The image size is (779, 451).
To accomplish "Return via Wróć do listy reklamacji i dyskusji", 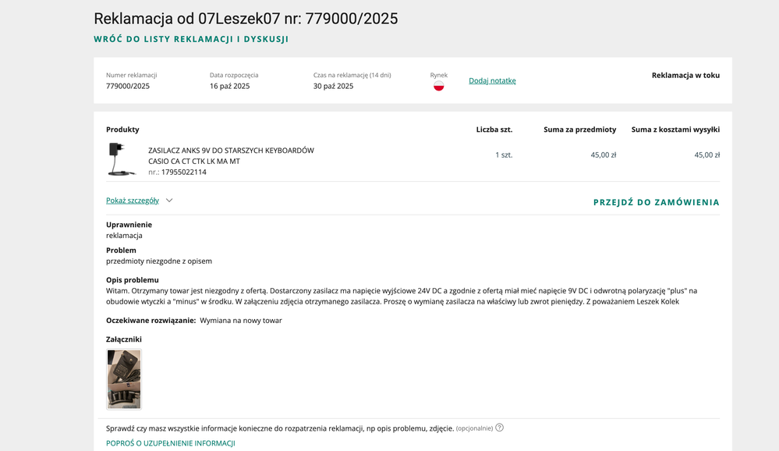I will pyautogui.click(x=191, y=39).
